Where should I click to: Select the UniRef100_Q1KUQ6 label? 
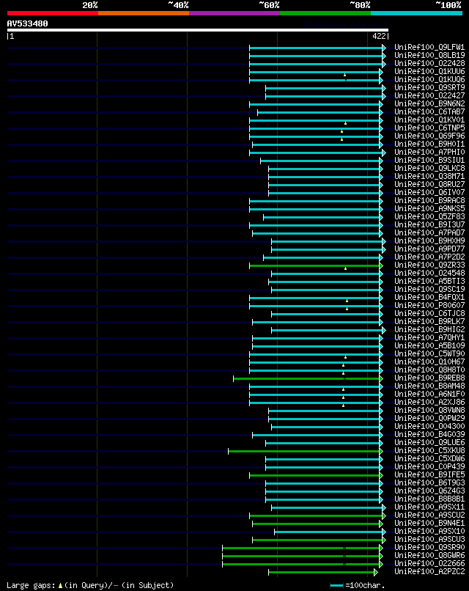tap(429, 79)
